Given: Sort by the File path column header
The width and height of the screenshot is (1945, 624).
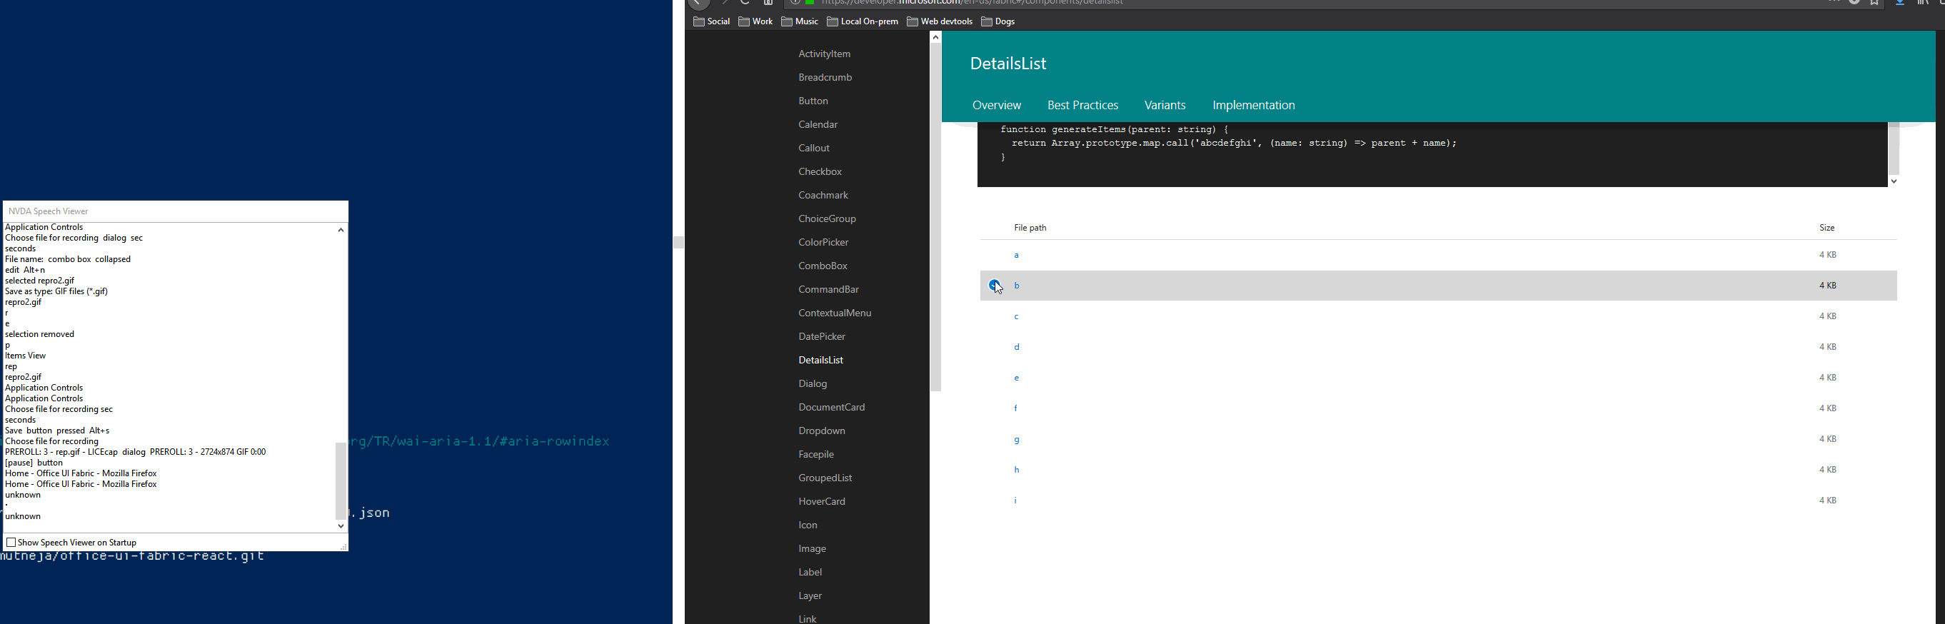Looking at the screenshot, I should click(1030, 228).
